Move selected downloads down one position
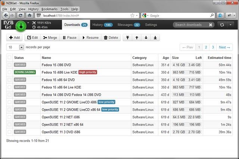Image resolution: width=239 pixels, height=159 pixels. [x=146, y=38]
